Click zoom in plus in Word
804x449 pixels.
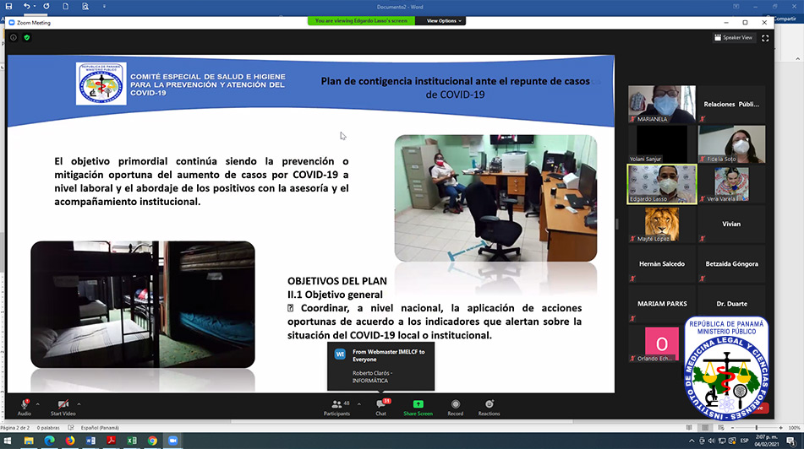point(781,428)
